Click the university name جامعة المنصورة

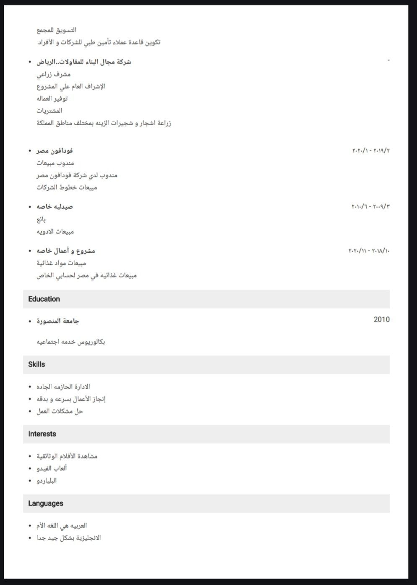[58, 321]
